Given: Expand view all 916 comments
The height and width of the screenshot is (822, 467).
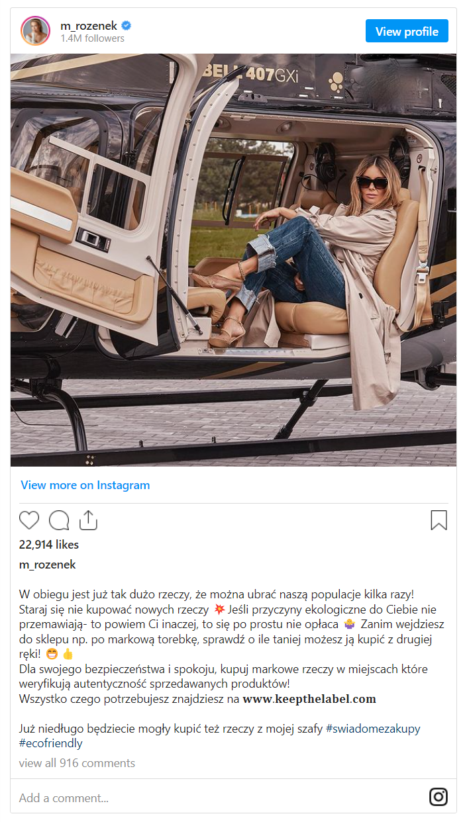Looking at the screenshot, I should 77,763.
